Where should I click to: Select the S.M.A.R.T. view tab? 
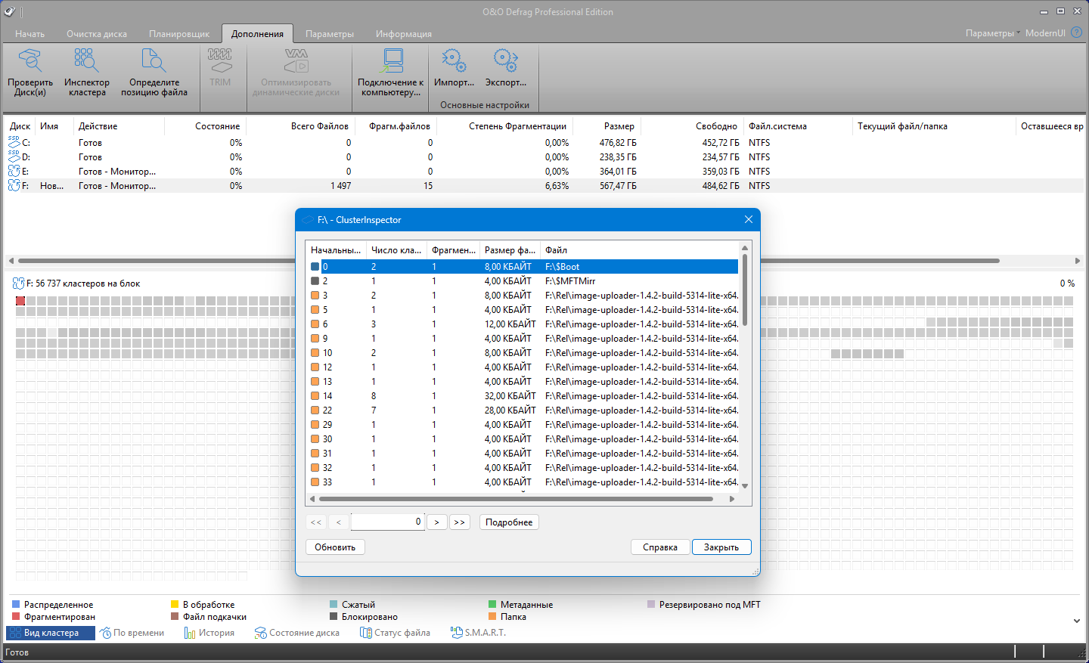[478, 633]
